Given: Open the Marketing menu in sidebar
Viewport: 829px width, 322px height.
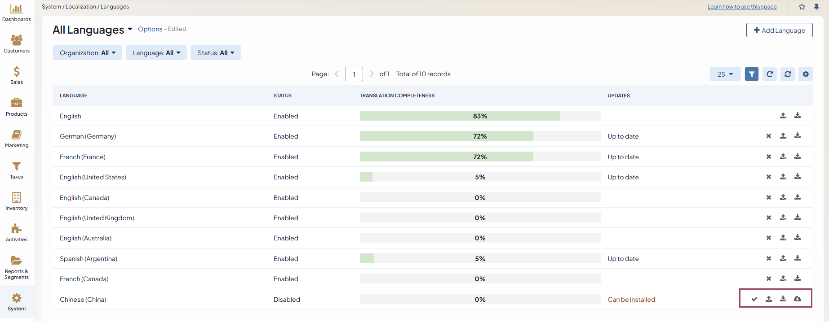Looking at the screenshot, I should 17,139.
